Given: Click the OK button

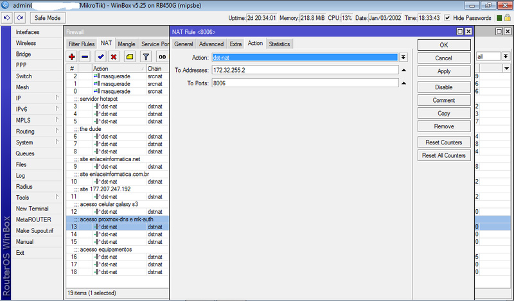Looking at the screenshot, I should tap(444, 45).
